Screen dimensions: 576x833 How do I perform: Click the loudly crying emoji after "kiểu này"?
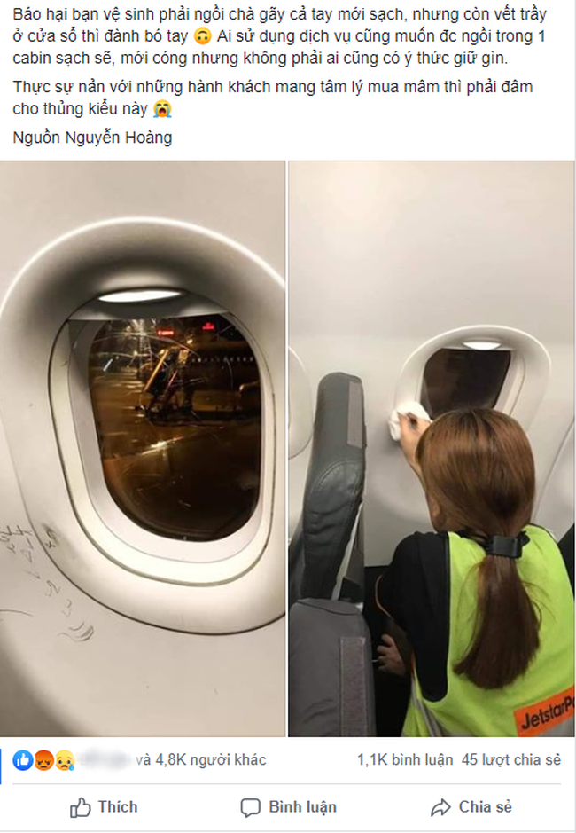(162, 109)
